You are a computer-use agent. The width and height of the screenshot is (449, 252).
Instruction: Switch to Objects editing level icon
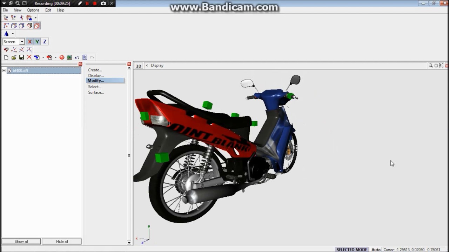point(29,26)
